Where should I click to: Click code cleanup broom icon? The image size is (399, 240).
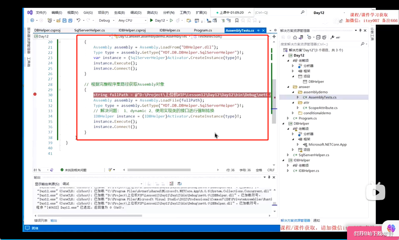click(x=110, y=170)
